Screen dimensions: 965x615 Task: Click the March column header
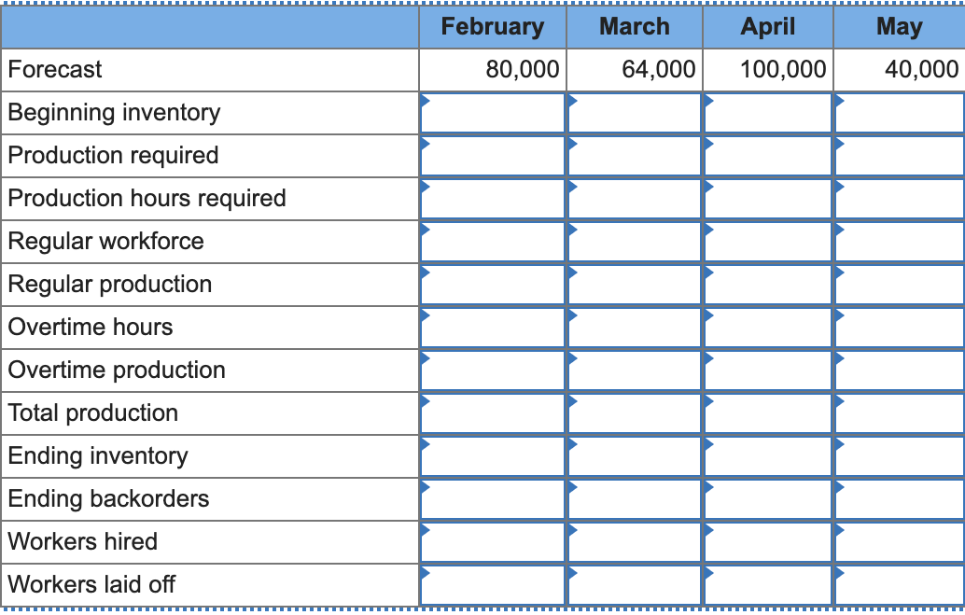tap(634, 27)
